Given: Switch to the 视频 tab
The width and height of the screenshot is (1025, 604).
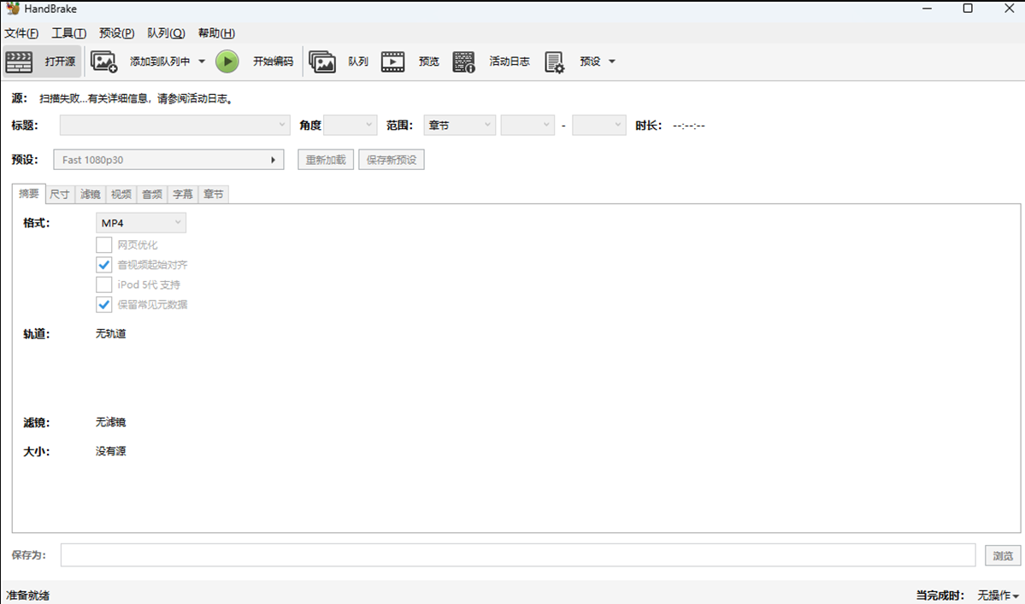Looking at the screenshot, I should pyautogui.click(x=121, y=195).
